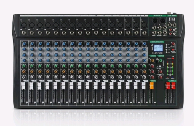Adjust channel 2 high EQ blue knob
The height and width of the screenshot is (126, 194).
pos(32,49)
